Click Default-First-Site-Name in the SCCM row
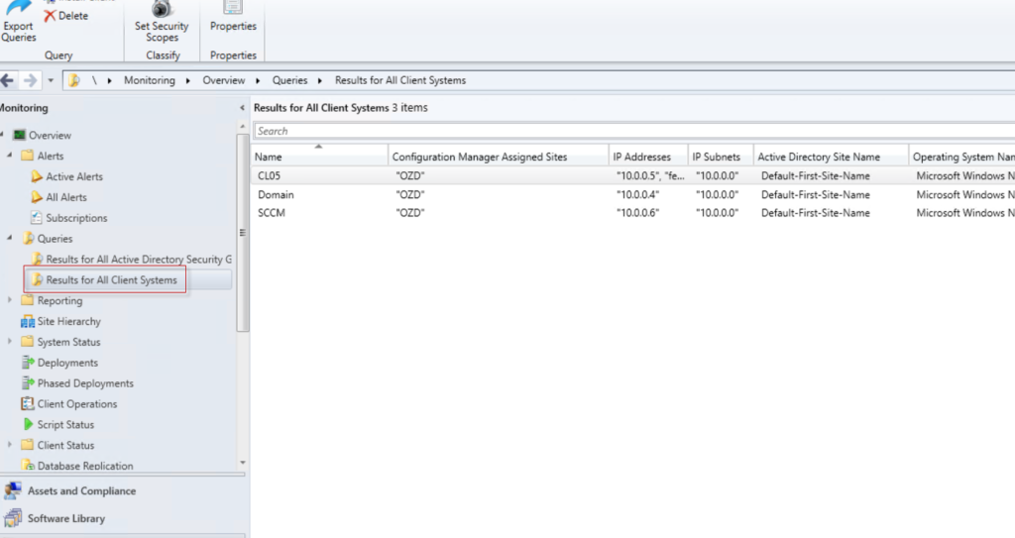 [x=816, y=212]
